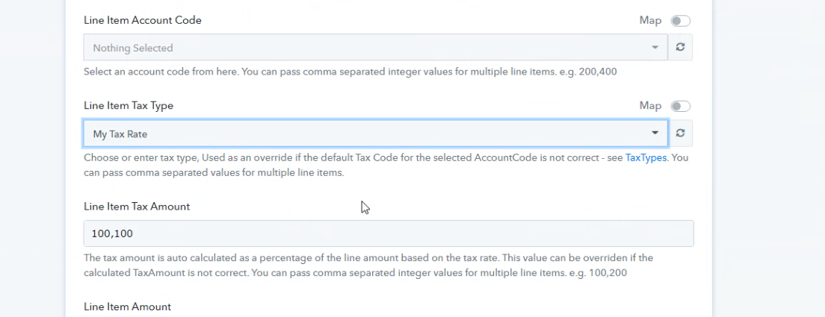Click the 'Line Item Amount' label
Screen dimensions: 825x317
tap(127, 307)
